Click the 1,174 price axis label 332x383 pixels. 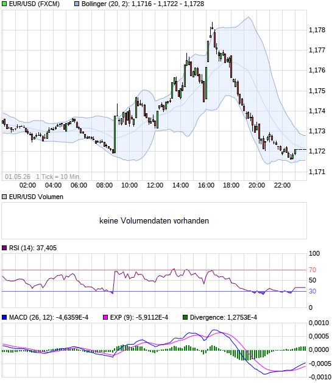[x=317, y=111]
